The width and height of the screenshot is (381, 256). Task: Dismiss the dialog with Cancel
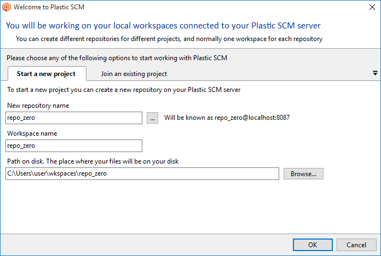coord(356,245)
